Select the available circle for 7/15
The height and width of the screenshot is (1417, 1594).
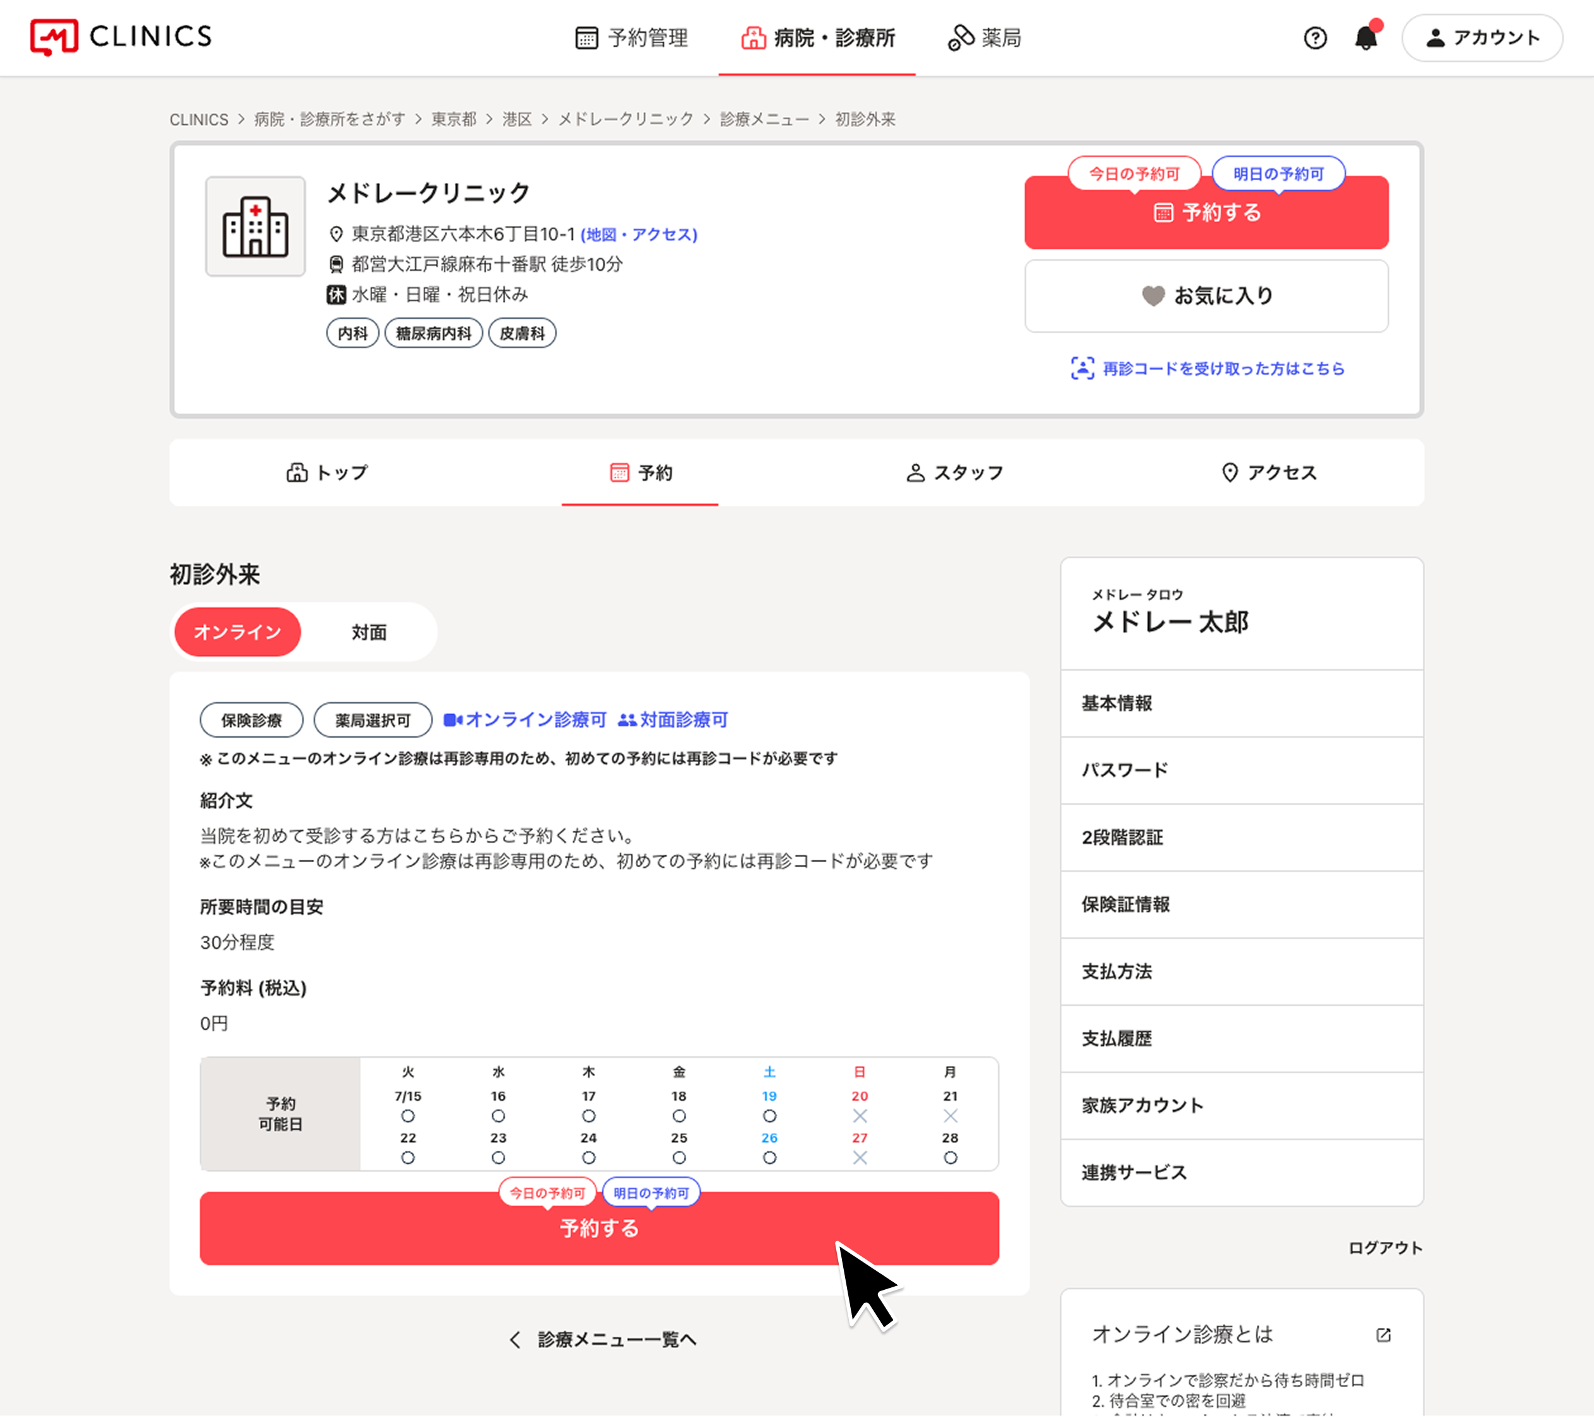pos(408,1116)
